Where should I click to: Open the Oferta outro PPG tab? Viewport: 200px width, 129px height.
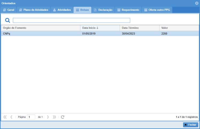tap(157, 10)
